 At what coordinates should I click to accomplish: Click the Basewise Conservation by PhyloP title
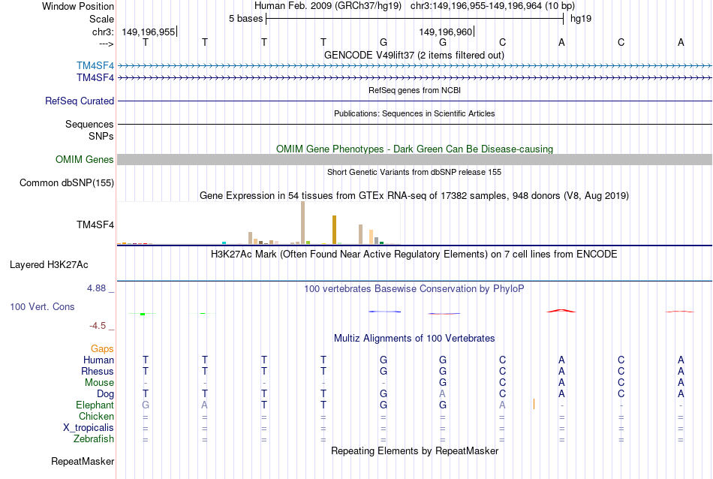(x=414, y=288)
